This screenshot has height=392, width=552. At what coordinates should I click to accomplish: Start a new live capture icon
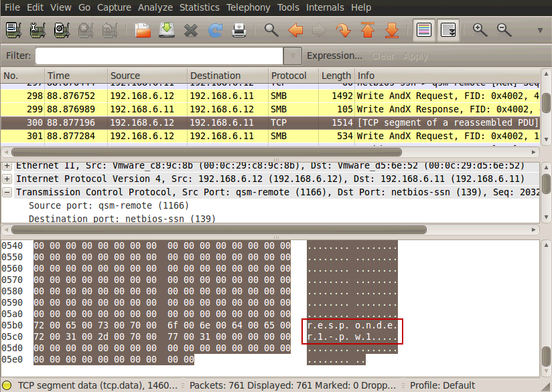(62, 30)
